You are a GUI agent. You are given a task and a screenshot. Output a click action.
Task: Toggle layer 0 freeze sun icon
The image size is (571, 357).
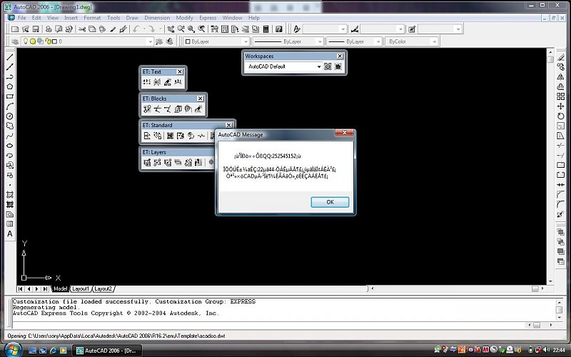click(x=33, y=41)
